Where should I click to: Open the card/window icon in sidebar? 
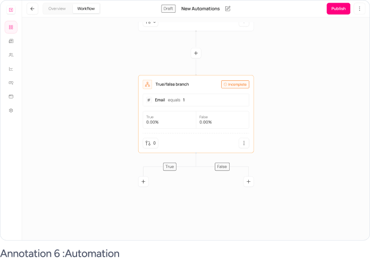[11, 96]
